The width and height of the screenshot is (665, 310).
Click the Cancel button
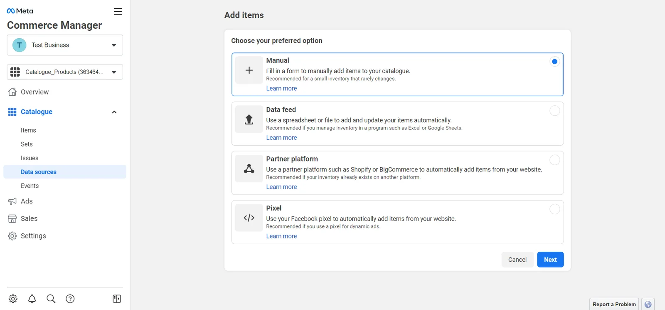[x=517, y=260]
